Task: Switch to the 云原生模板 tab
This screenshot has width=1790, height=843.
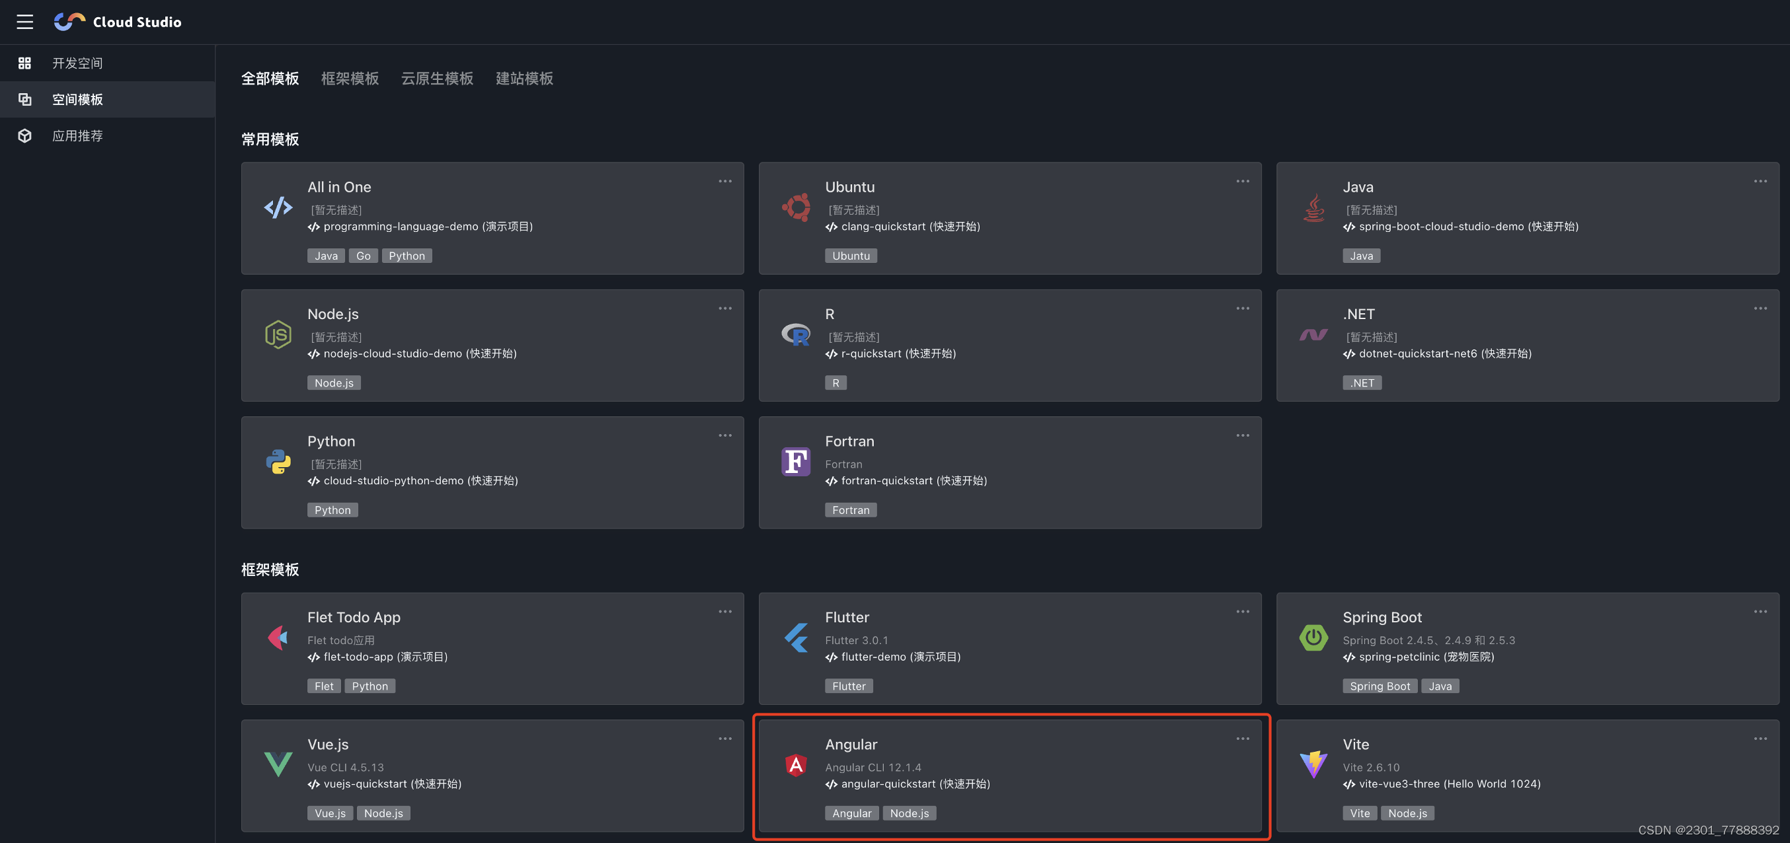Action: click(x=436, y=79)
